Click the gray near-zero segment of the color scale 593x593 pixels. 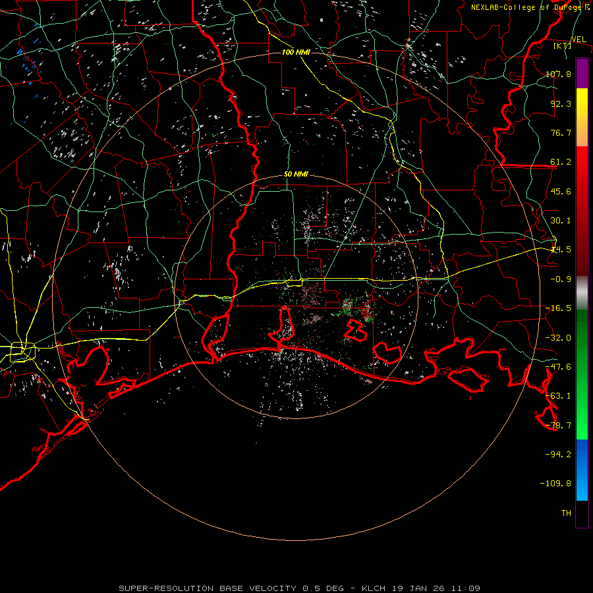click(x=582, y=293)
